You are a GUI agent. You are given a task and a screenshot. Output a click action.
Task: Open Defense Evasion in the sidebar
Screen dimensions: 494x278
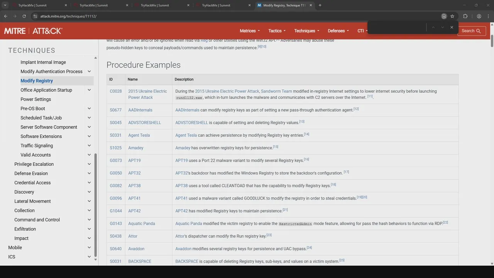click(x=31, y=173)
